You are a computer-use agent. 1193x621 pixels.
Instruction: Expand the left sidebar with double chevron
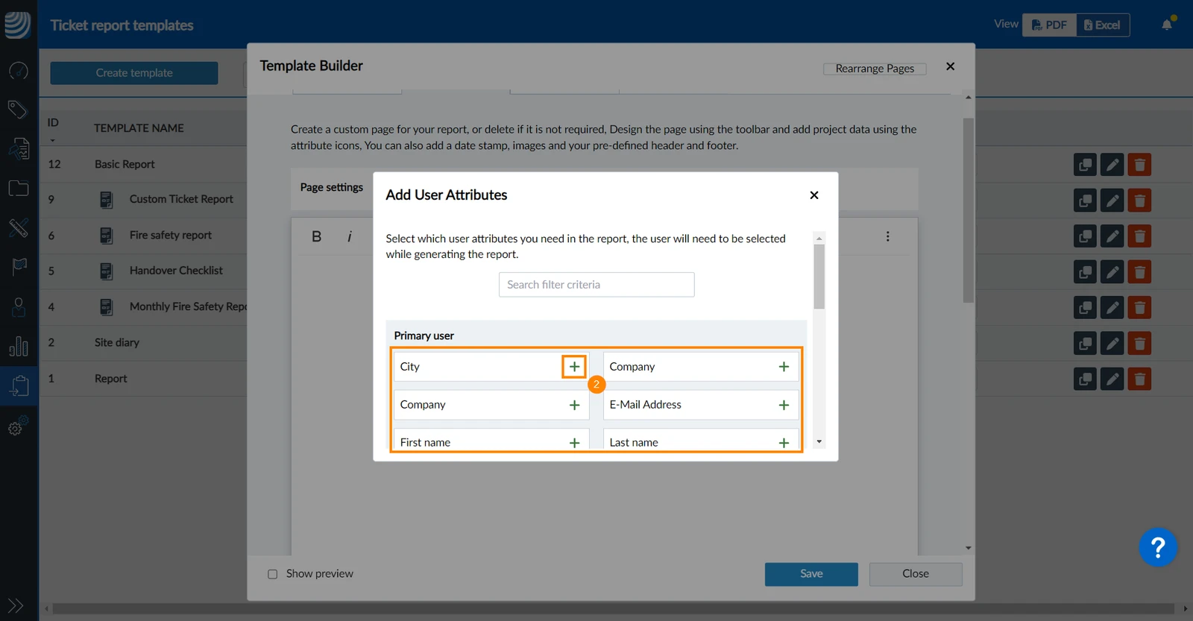[x=16, y=605]
